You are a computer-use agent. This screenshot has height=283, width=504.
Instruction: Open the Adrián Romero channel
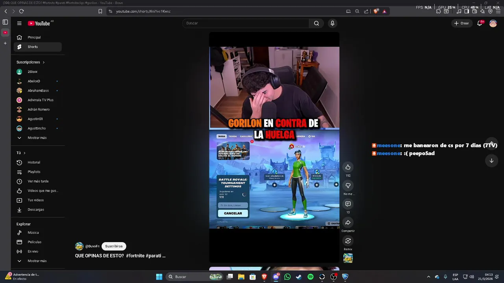click(38, 110)
